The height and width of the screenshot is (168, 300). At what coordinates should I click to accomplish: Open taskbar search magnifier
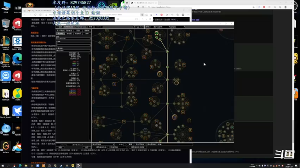pos(8,166)
